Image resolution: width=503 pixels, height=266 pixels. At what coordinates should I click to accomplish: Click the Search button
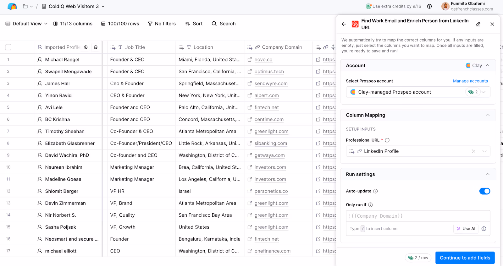click(x=224, y=24)
